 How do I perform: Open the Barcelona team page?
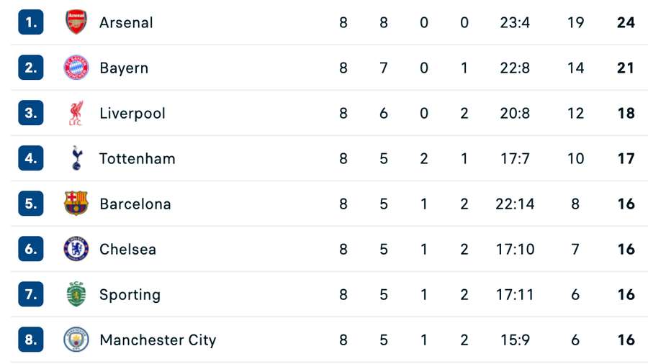tap(135, 204)
